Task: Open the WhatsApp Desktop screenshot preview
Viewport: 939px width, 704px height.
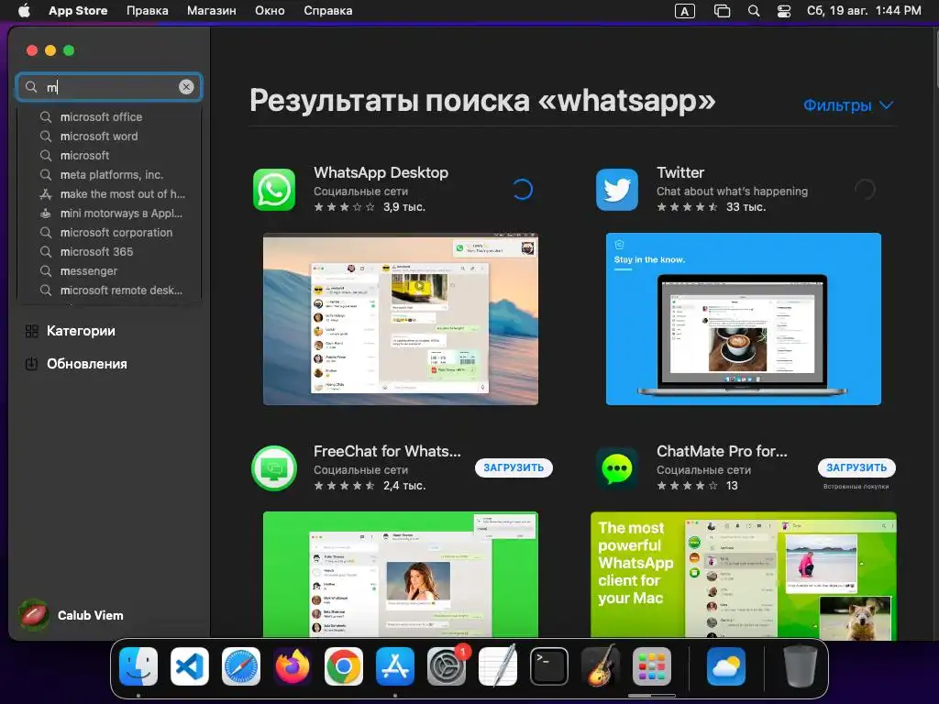Action: [401, 319]
